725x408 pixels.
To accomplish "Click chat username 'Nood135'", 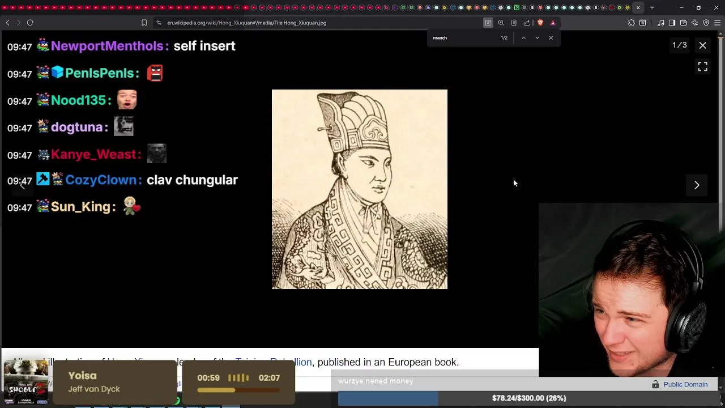I will coord(79,100).
